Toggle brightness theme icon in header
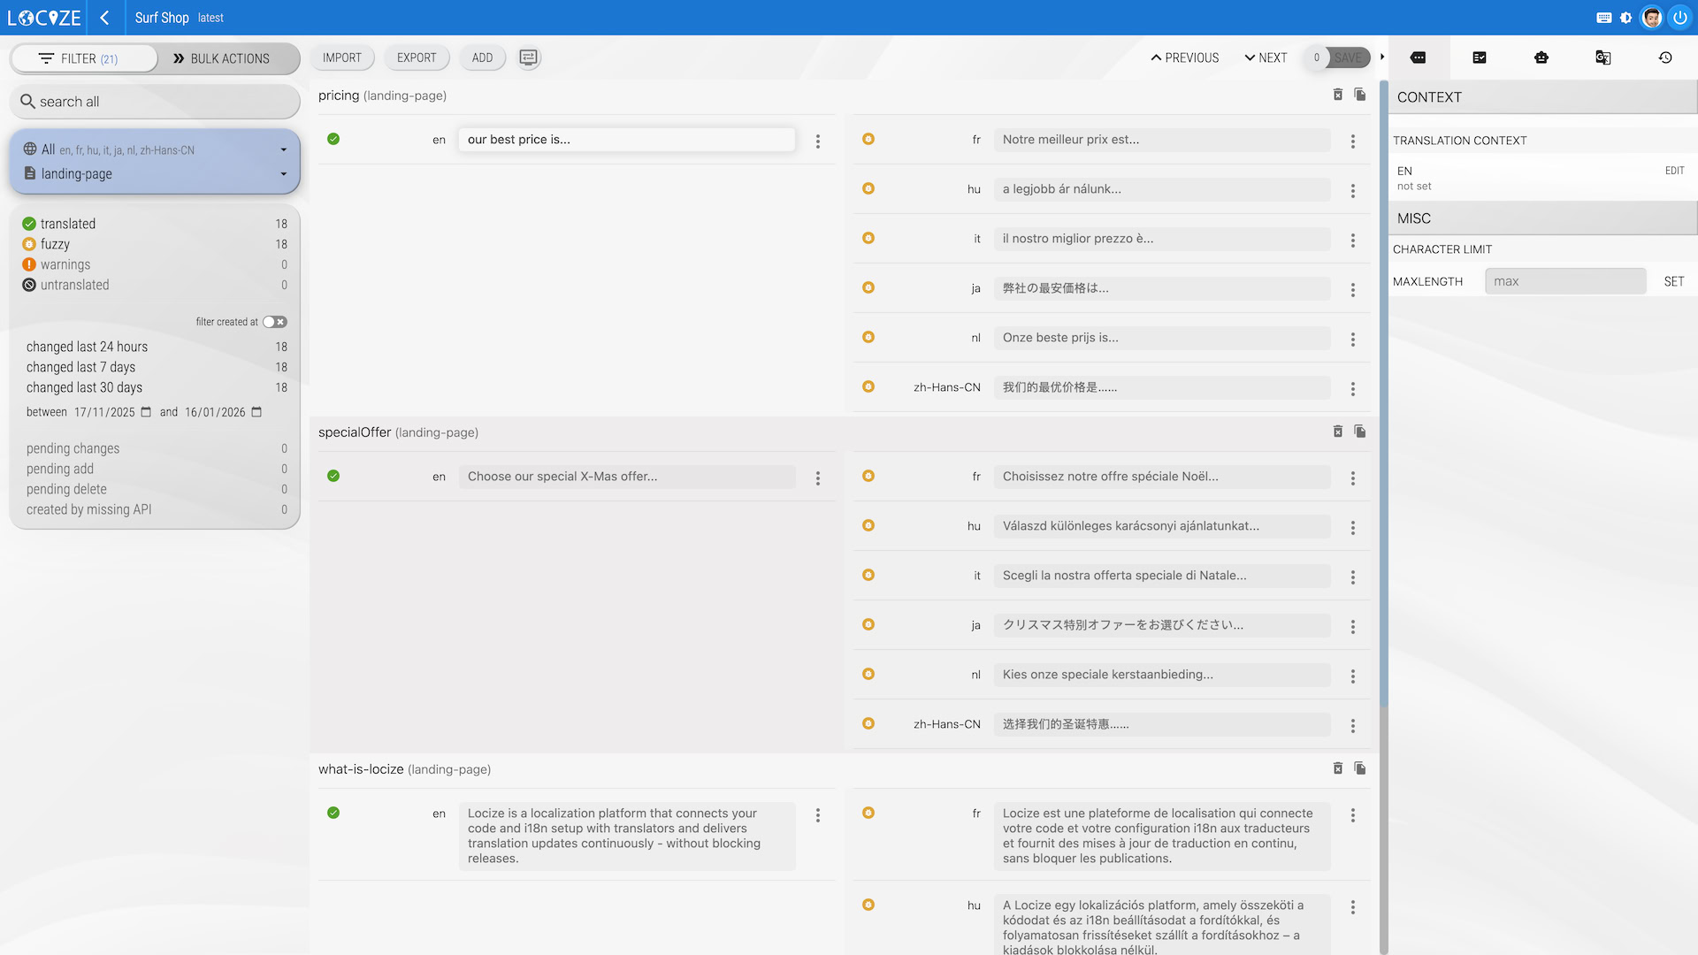Screen dimensions: 1698x955 click(1625, 18)
